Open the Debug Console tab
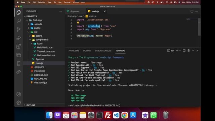 (103, 51)
